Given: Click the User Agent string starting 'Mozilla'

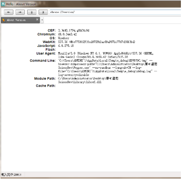Looking at the screenshot, I should coord(106,55).
